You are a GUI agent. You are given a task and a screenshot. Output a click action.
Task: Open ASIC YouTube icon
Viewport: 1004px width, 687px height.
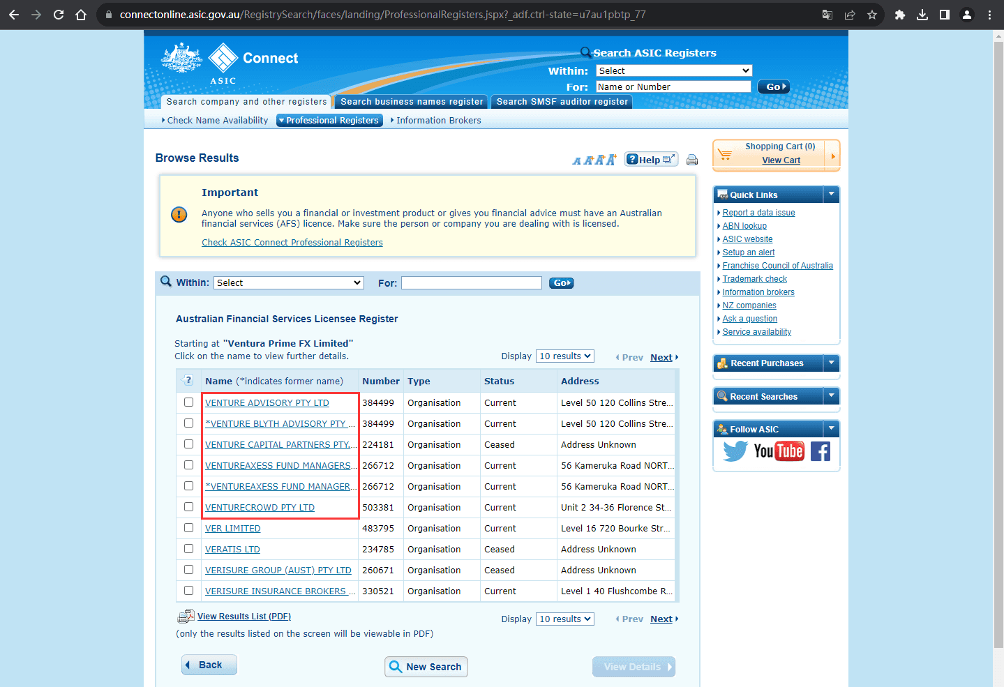(x=779, y=451)
